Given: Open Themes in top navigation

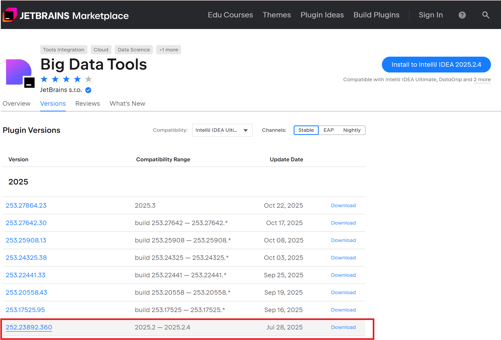Looking at the screenshot, I should click(x=277, y=15).
